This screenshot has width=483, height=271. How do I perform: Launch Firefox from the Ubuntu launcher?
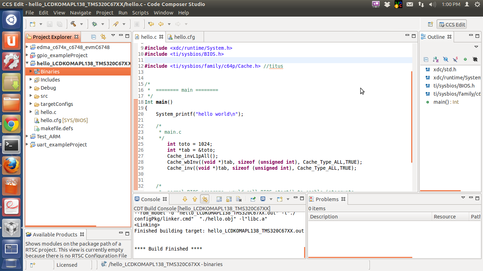(11, 166)
